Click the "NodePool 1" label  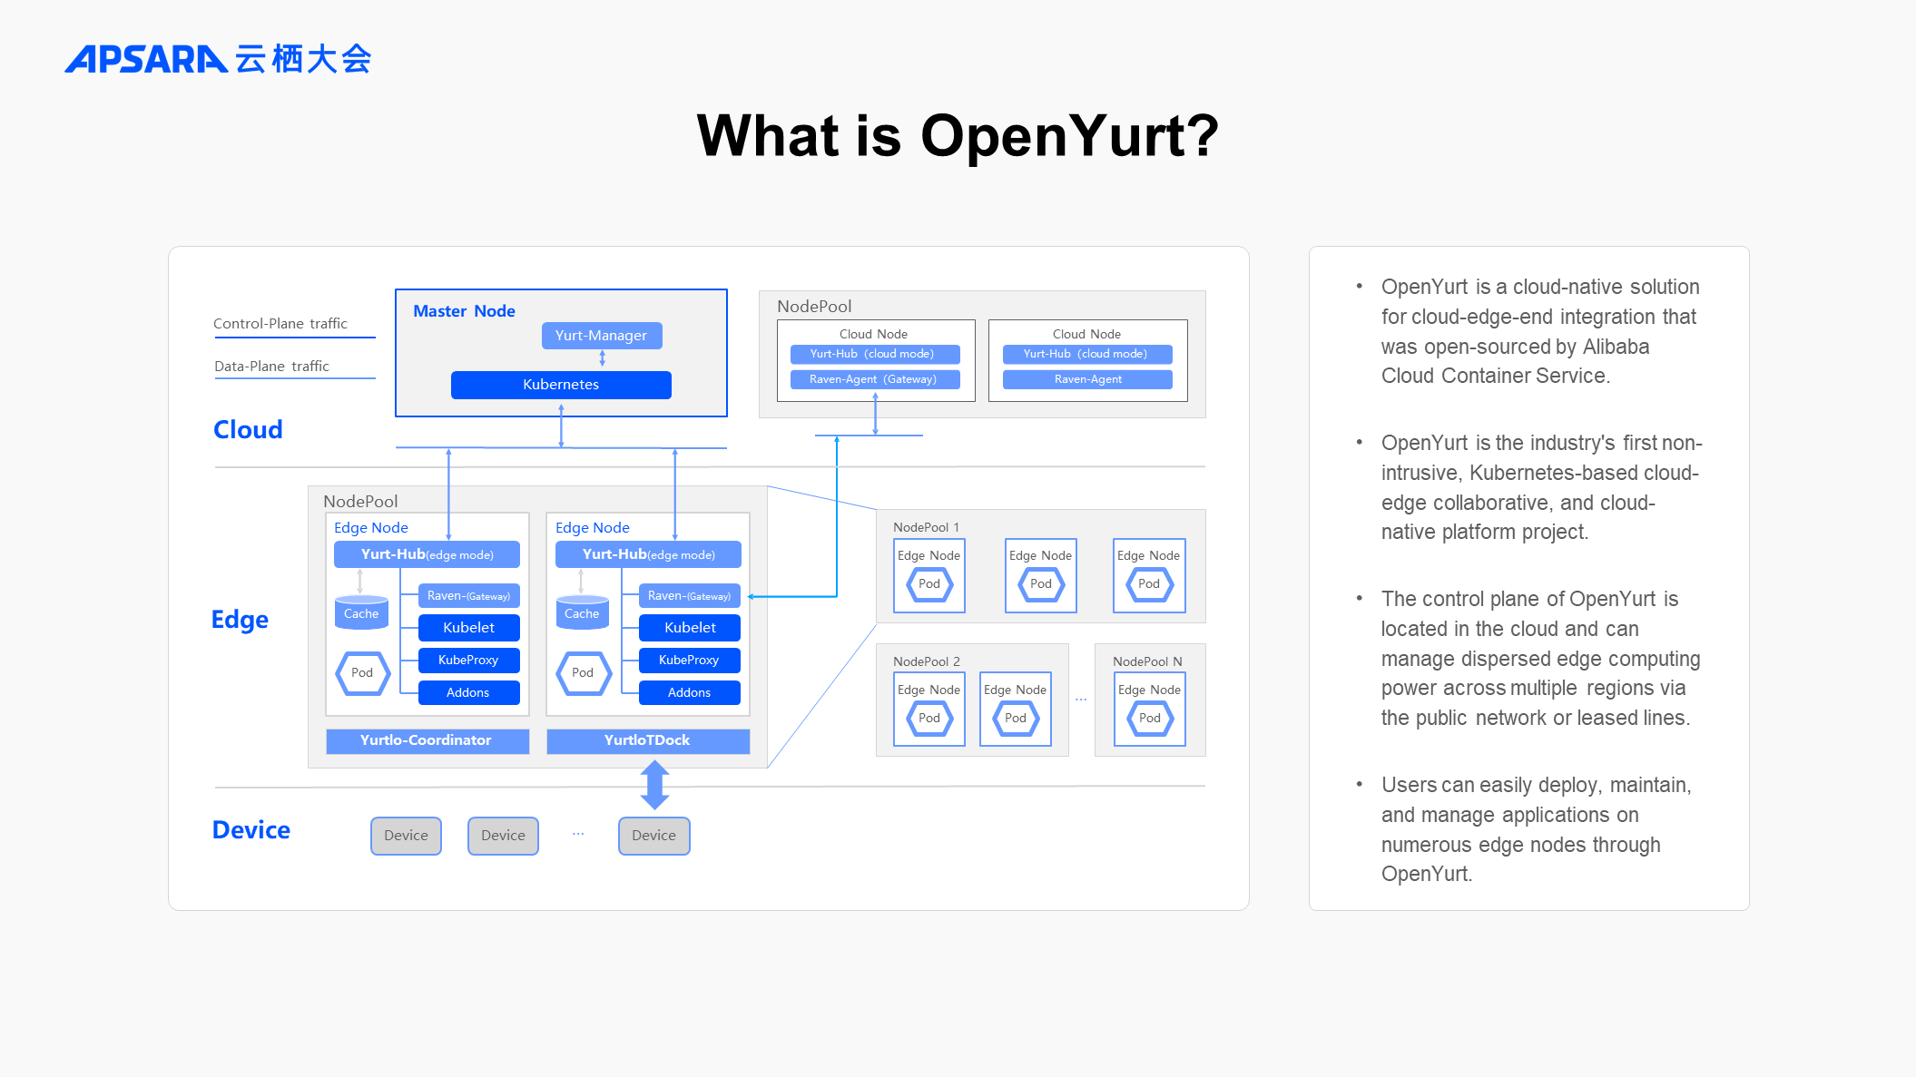point(926,527)
